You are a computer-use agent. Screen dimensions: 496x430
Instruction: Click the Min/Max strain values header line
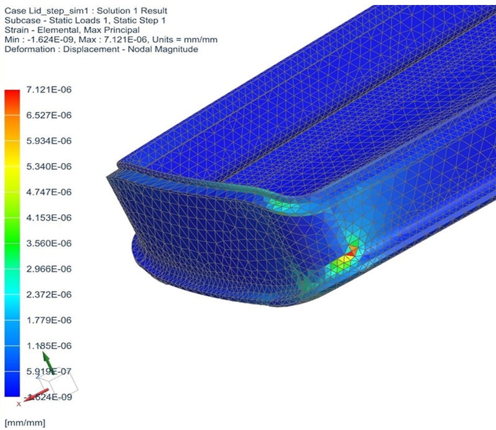coord(111,39)
